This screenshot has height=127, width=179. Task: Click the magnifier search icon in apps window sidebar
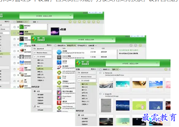35,49
